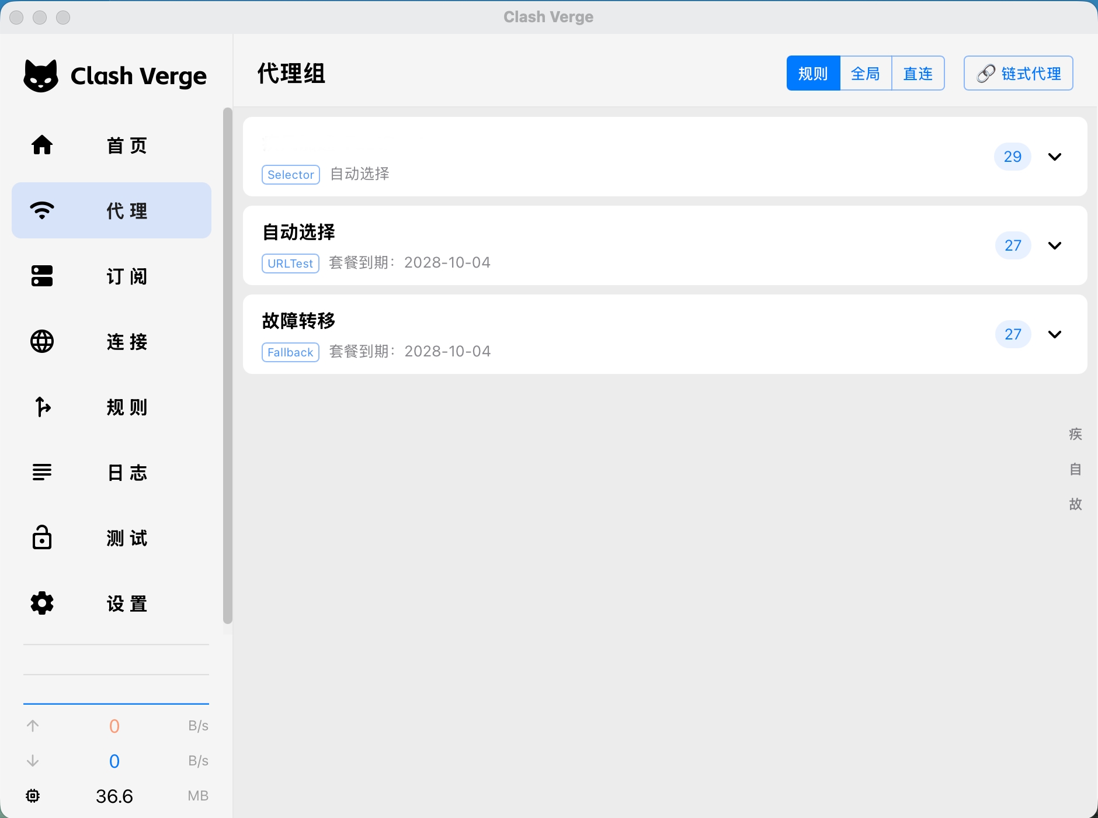Image resolution: width=1098 pixels, height=818 pixels.
Task: Click the Wi-Fi proxy icon in sidebar
Action: tap(42, 210)
